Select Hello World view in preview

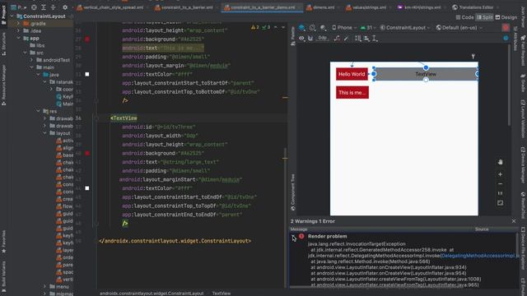(352, 74)
